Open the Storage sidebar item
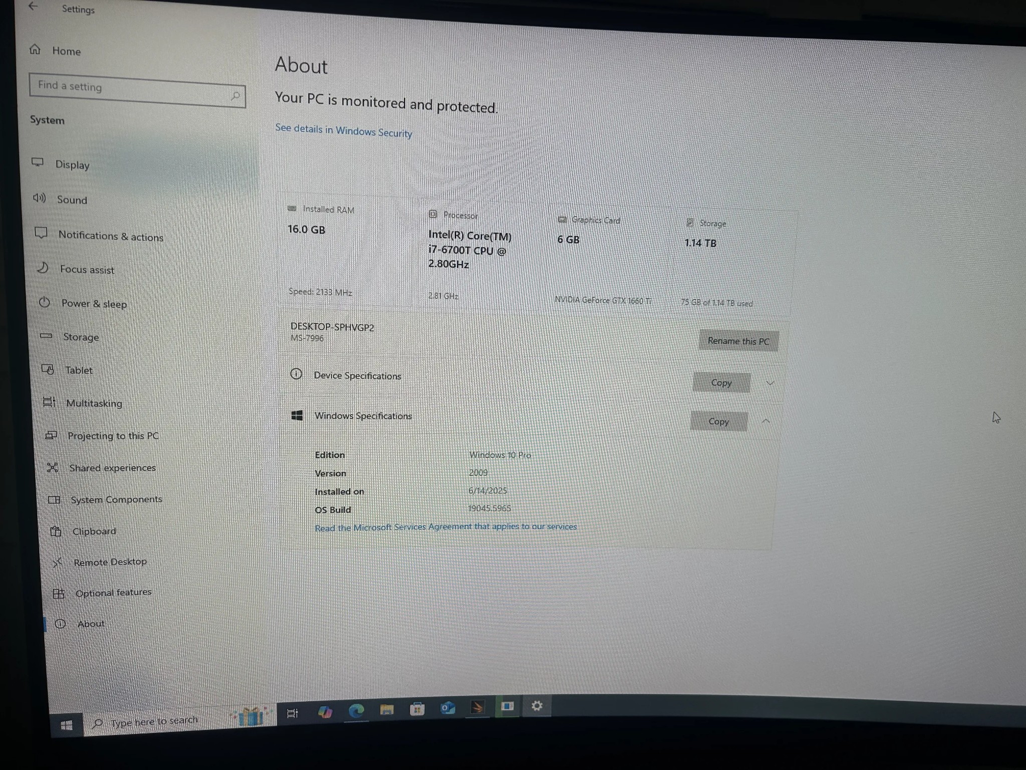Image resolution: width=1026 pixels, height=770 pixels. tap(81, 337)
